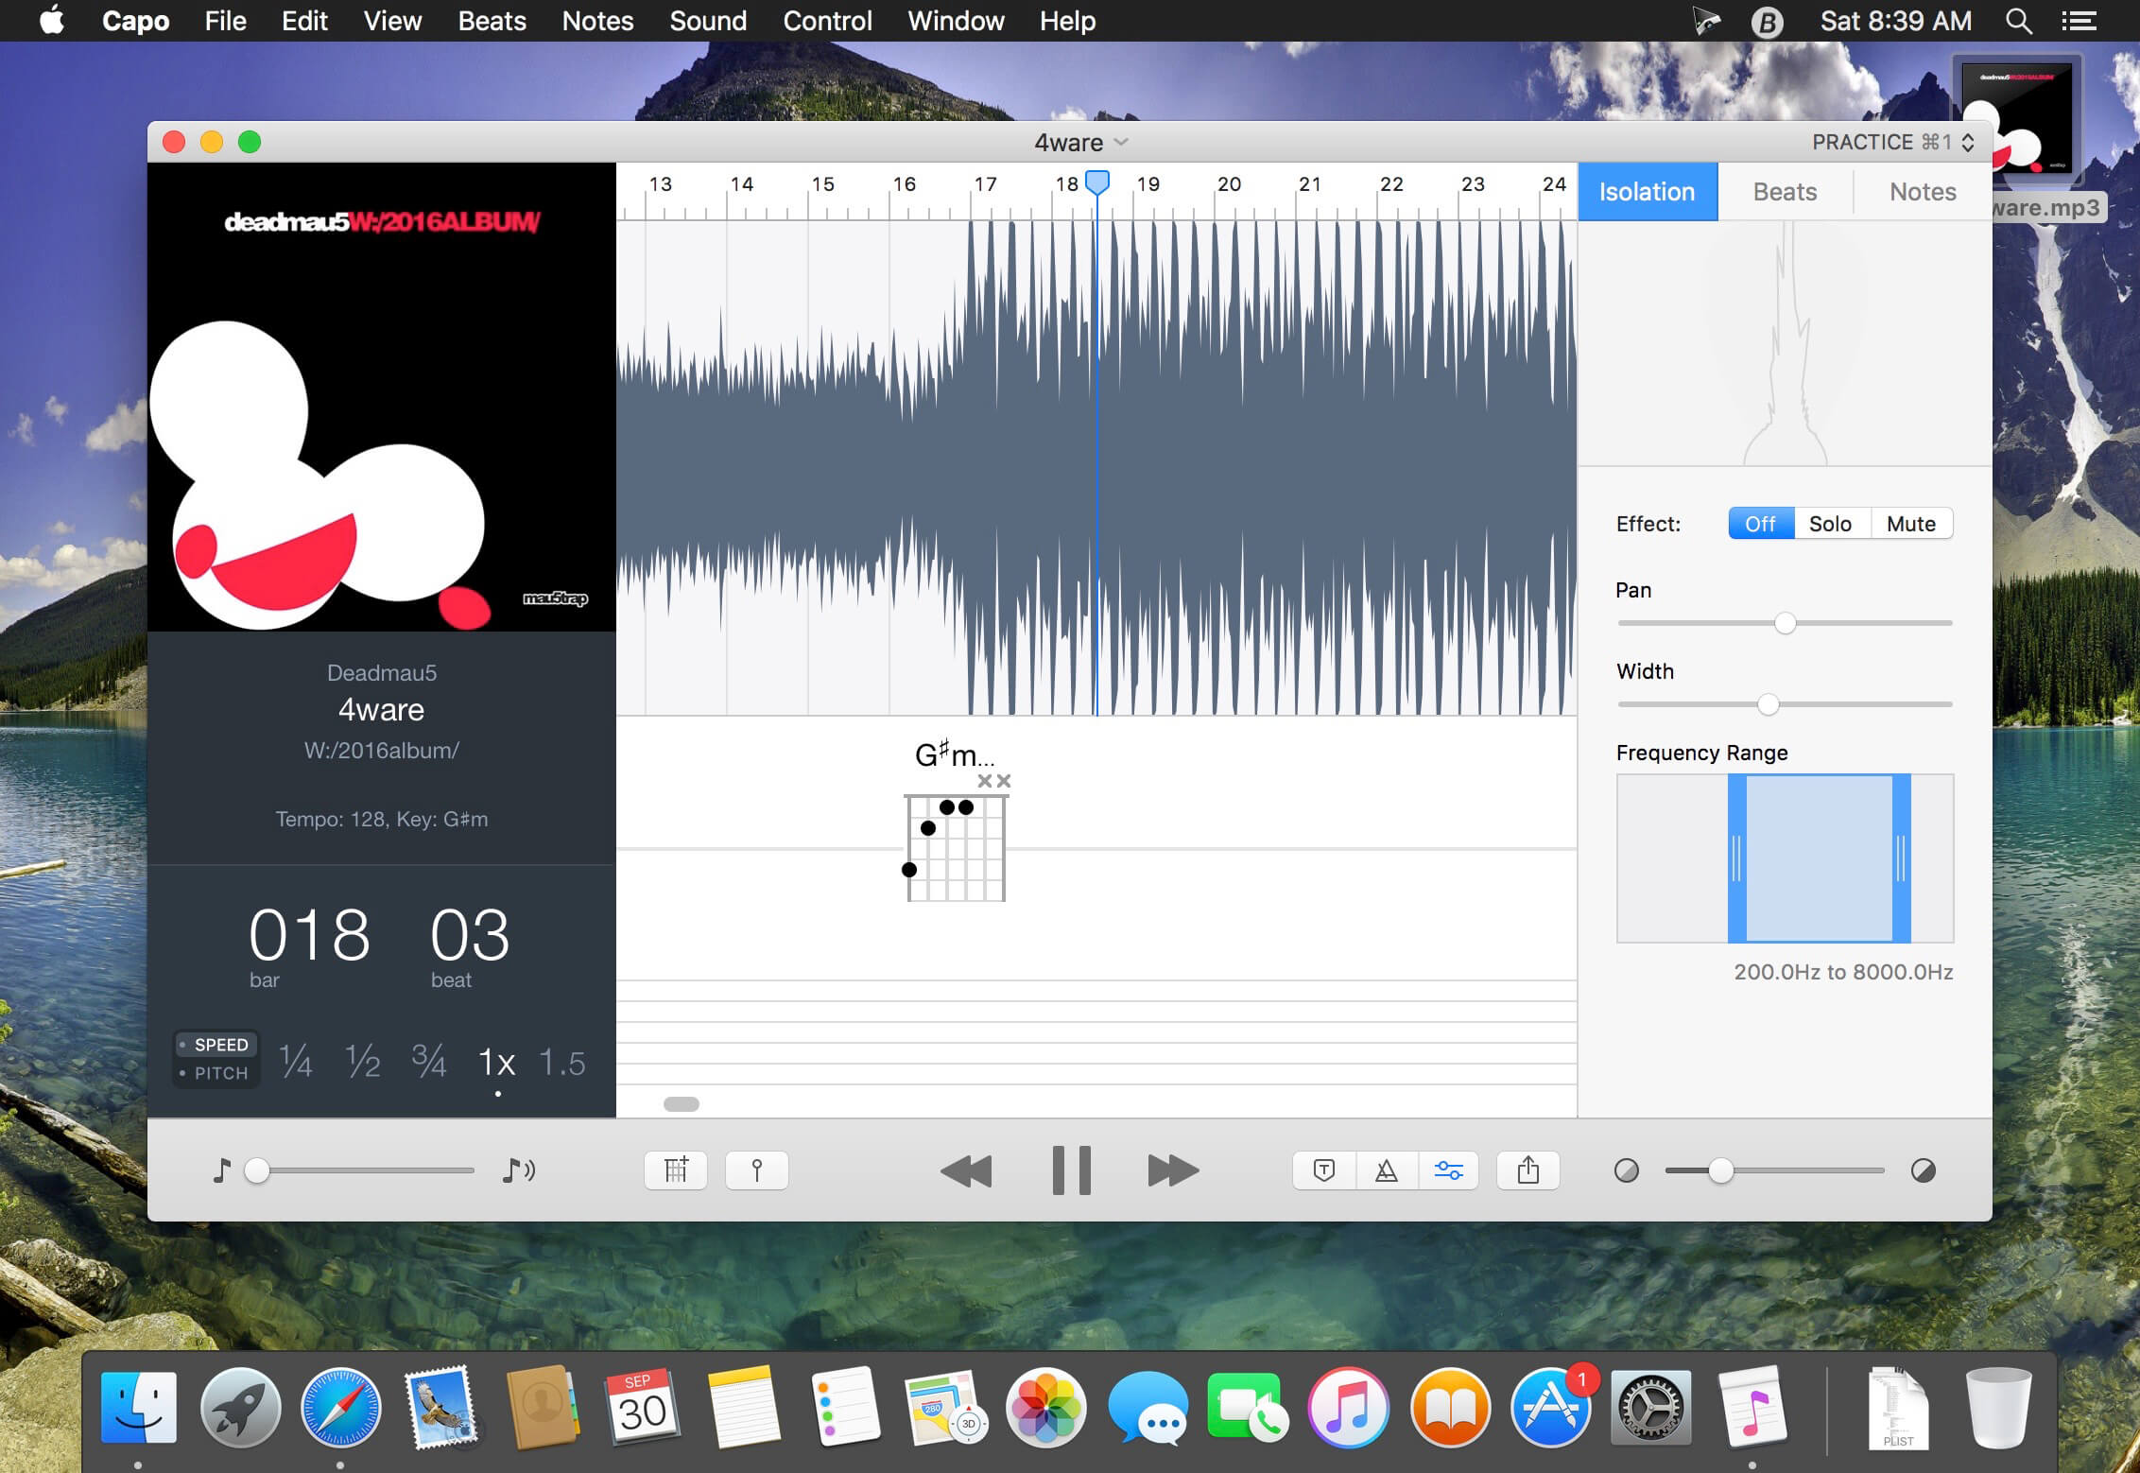2140x1473 pixels.
Task: Select the 1x playback speed
Action: click(496, 1063)
